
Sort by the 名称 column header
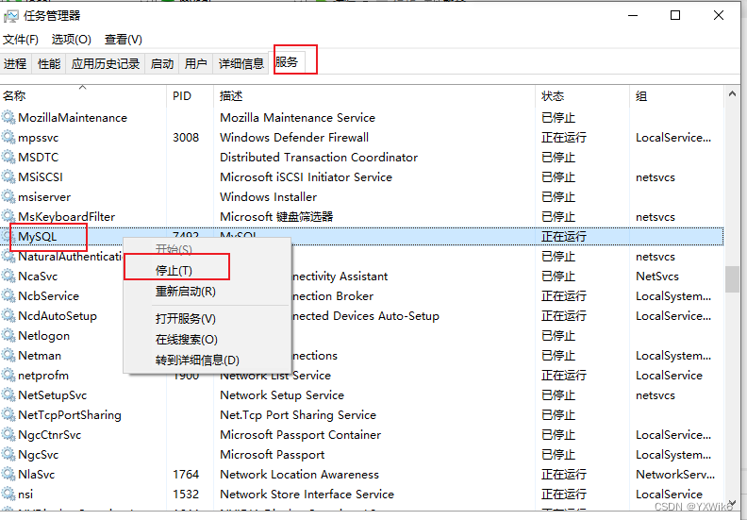point(83,96)
